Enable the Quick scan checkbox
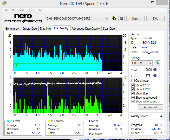Viewport: 170px width, 140px height. coord(133,81)
